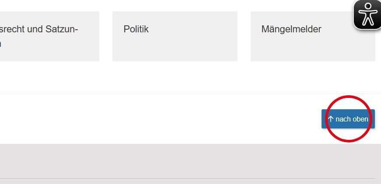Open the Mängelmelder tile
Viewport: 381px width, 184px height.
point(312,36)
